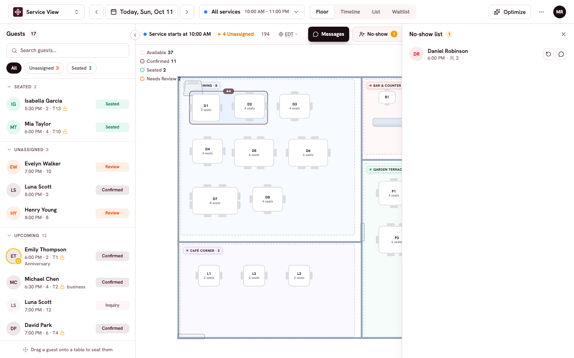Click lock icon on Michael Chen row
This screenshot has height=358, width=574.
coord(62,287)
